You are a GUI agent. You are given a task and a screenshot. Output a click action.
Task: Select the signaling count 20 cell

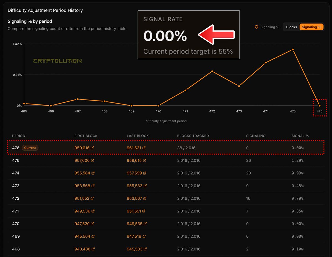pos(248,173)
